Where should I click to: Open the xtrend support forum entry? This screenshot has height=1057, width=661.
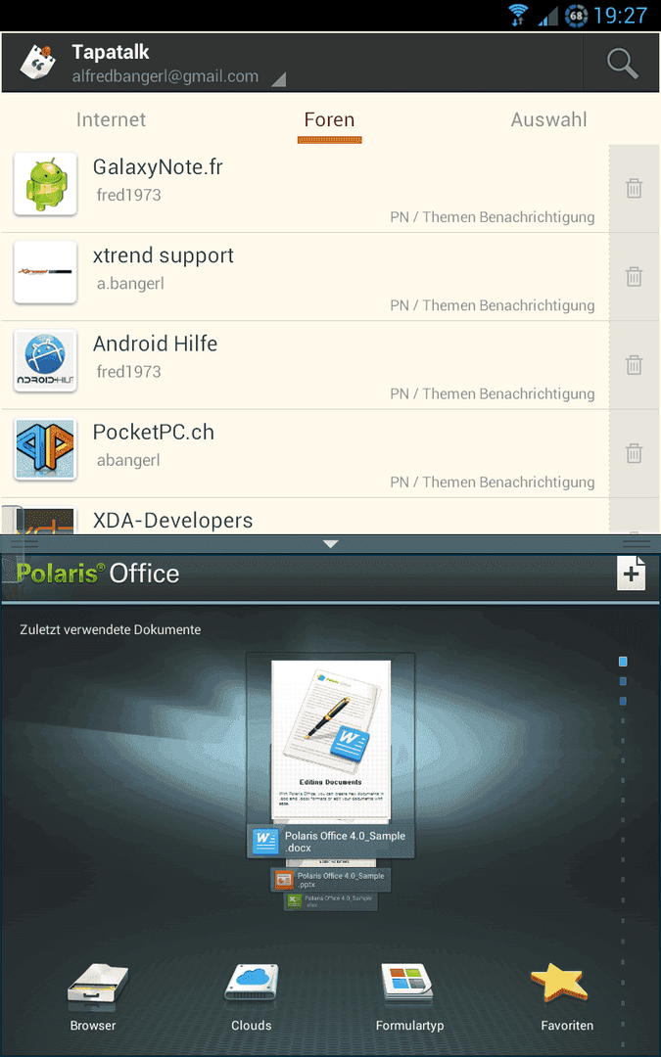pos(305,276)
